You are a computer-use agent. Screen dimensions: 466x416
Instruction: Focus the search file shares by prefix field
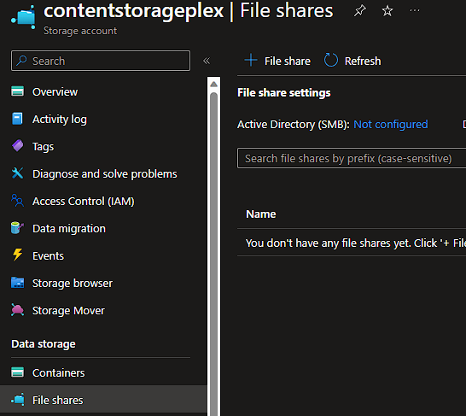[352, 158]
